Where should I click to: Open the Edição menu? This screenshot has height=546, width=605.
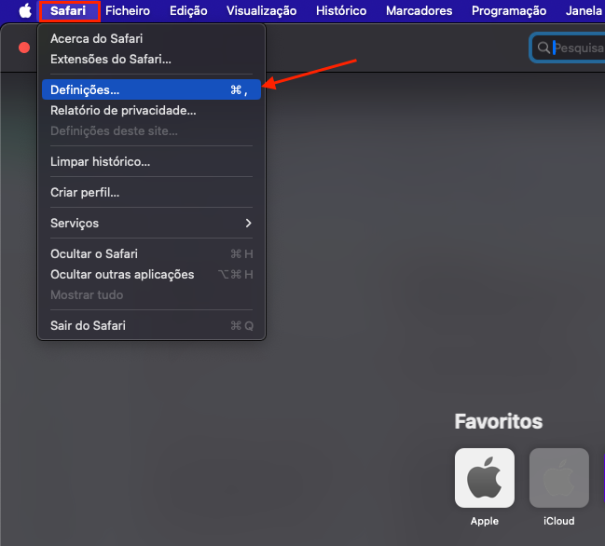pyautogui.click(x=188, y=11)
